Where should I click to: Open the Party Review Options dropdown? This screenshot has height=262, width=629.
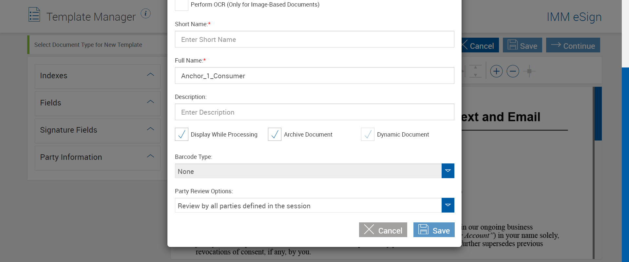coord(448,205)
